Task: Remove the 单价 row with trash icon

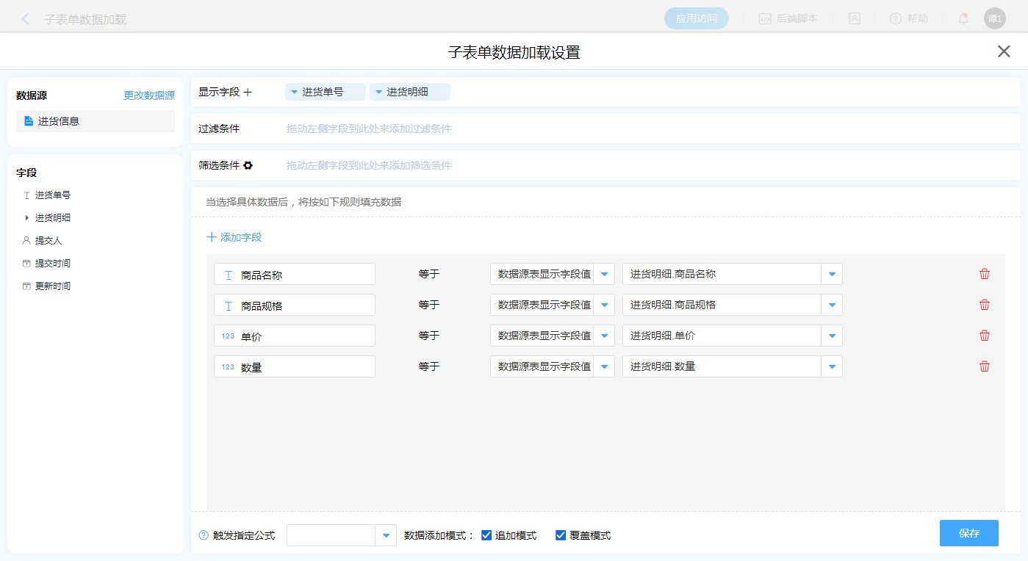Action: (x=984, y=336)
